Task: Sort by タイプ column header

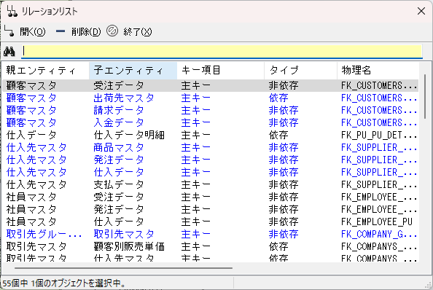Action: pyautogui.click(x=300, y=71)
